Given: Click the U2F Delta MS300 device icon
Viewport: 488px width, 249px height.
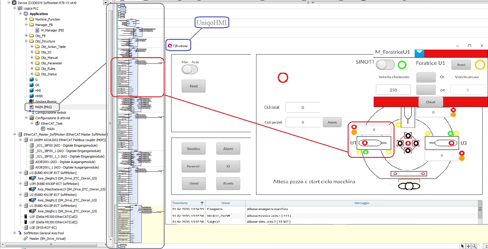Looking at the screenshot, I should pos(26,222).
